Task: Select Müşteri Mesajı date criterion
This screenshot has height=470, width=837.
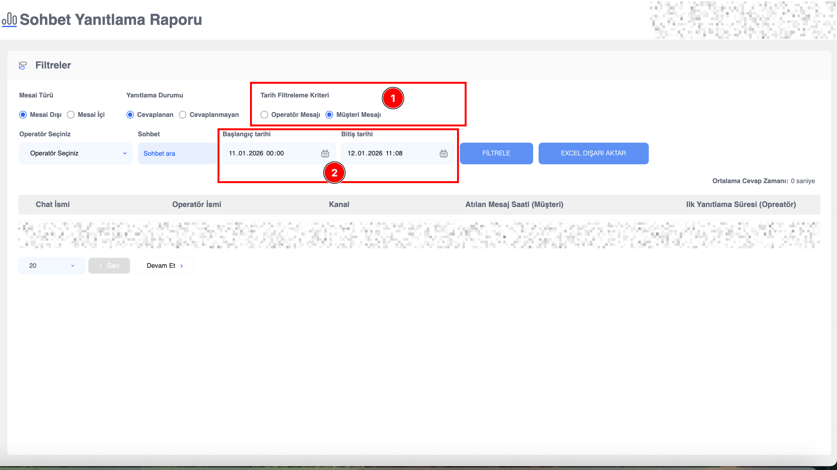Action: [x=329, y=115]
